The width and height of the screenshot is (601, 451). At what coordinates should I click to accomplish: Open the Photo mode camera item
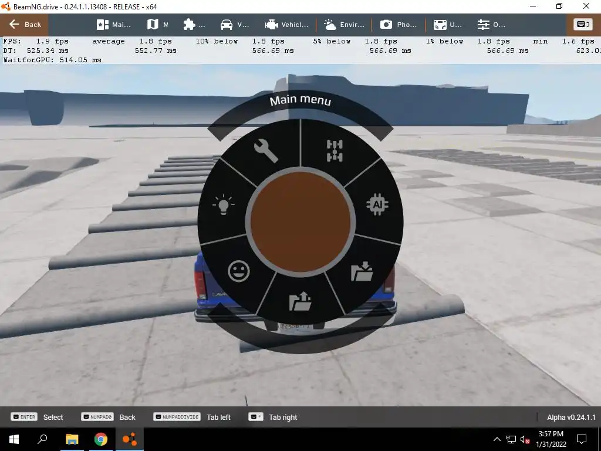tap(399, 25)
